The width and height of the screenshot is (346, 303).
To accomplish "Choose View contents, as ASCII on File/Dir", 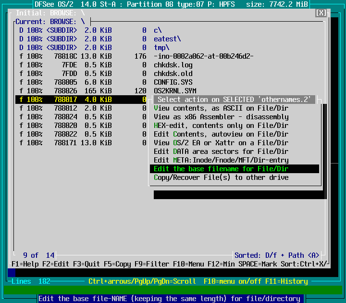I will click(x=221, y=108).
